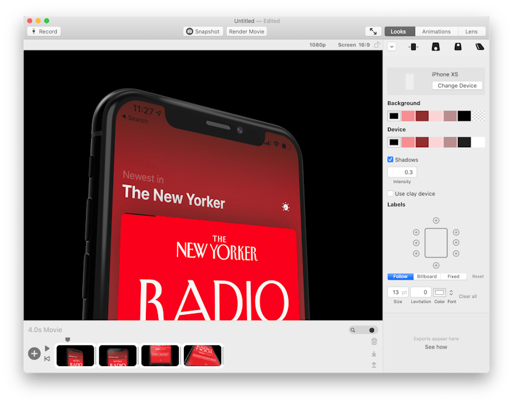Pick the dusty rose Device swatch

pos(450,142)
